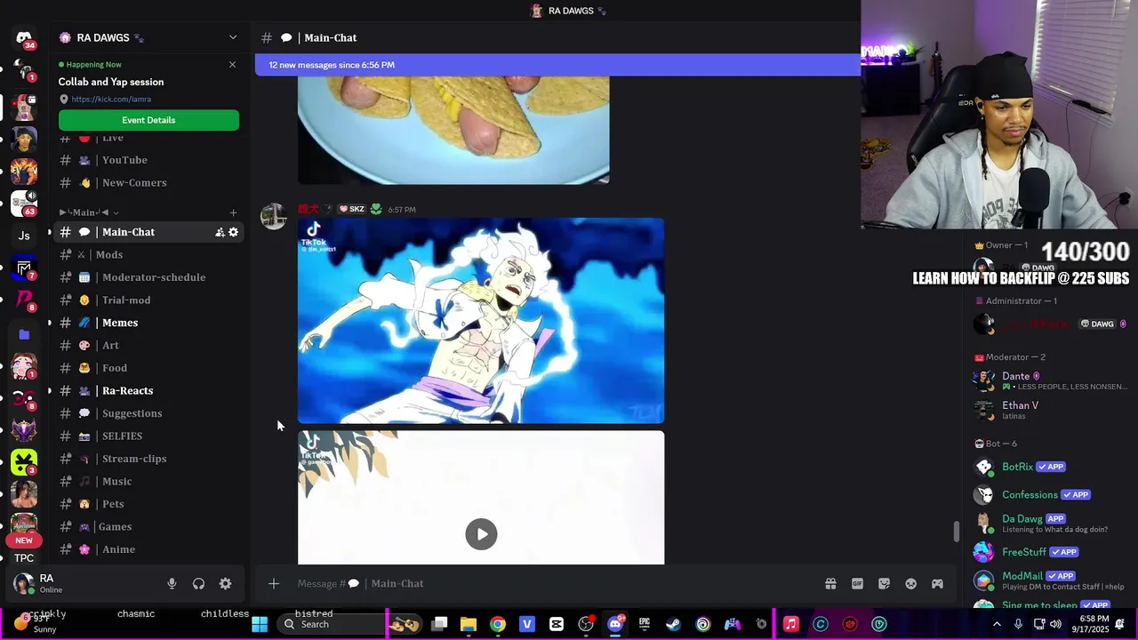Open the anime character TikTok image

click(x=481, y=321)
